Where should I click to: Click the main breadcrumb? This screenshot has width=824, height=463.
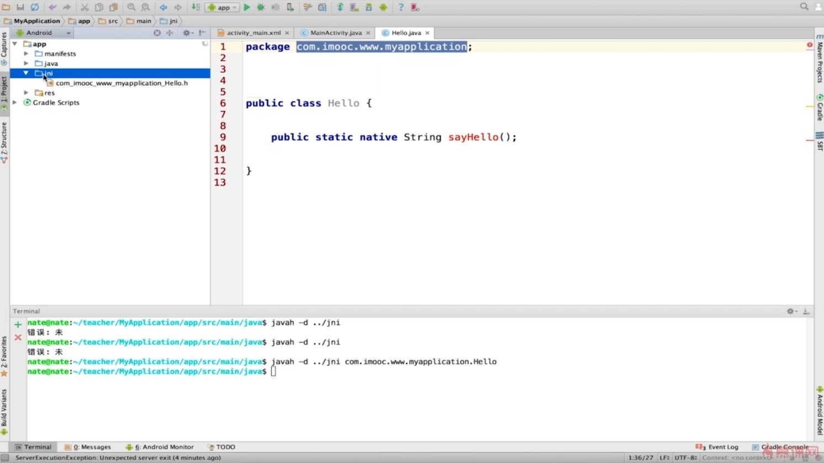pyautogui.click(x=139, y=21)
